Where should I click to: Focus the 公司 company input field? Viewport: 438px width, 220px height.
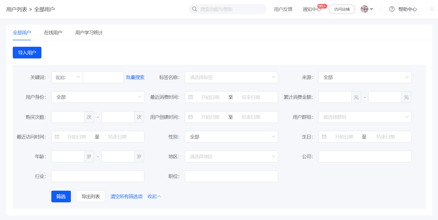(365, 157)
